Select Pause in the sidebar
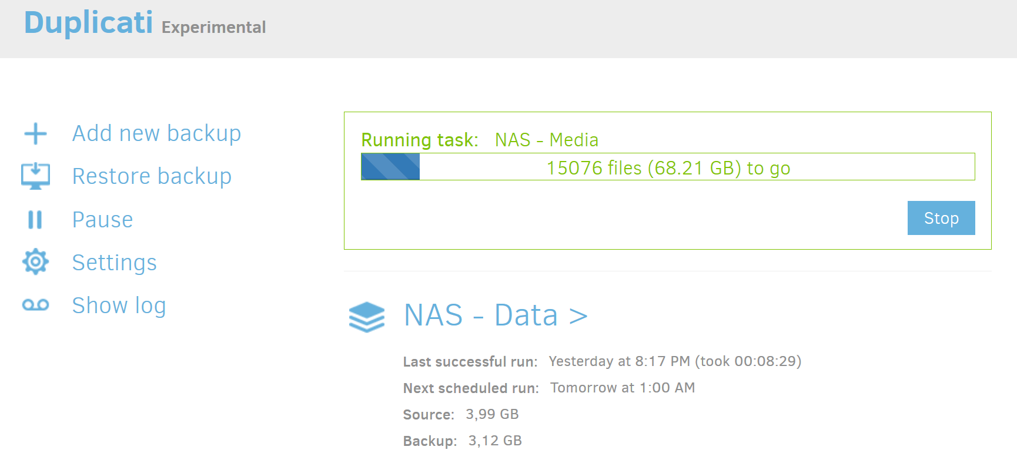Screen dimensions: 1017x470 pyautogui.click(x=102, y=219)
